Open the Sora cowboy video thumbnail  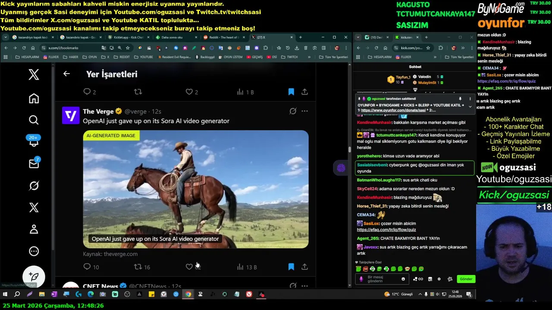[196, 189]
